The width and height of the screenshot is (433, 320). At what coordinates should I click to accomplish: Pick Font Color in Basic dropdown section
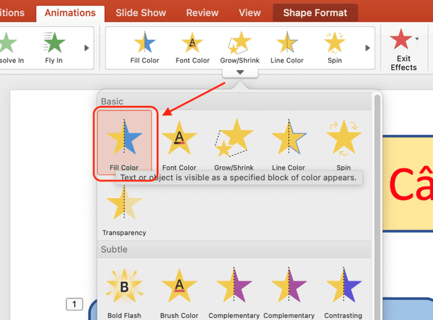point(179,144)
